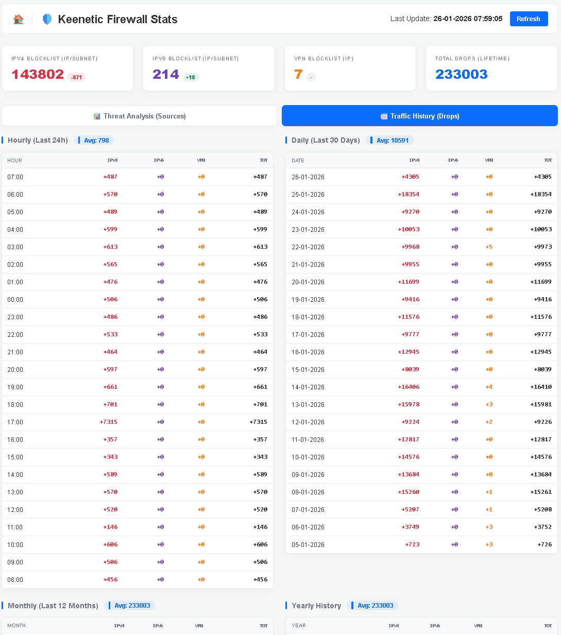
Task: Click the IPv4 Blocklist count 143802
Action: click(38, 75)
